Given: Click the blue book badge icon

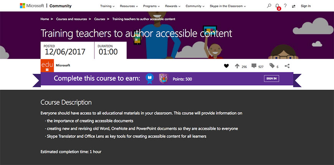Looking at the screenshot, I should coord(149,79).
